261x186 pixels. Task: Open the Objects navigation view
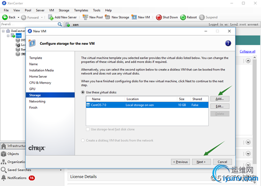pos(13,154)
